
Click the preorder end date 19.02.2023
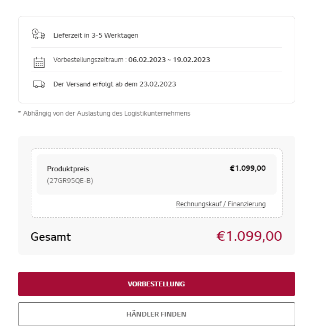[191, 60]
